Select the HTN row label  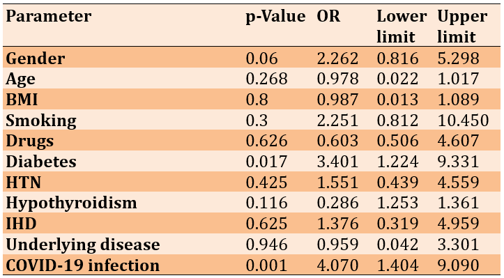pos(24,183)
